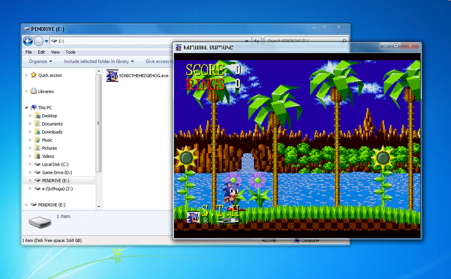Image resolution: width=451 pixels, height=279 pixels.
Task: Maximize the game window
Action: coord(396,46)
